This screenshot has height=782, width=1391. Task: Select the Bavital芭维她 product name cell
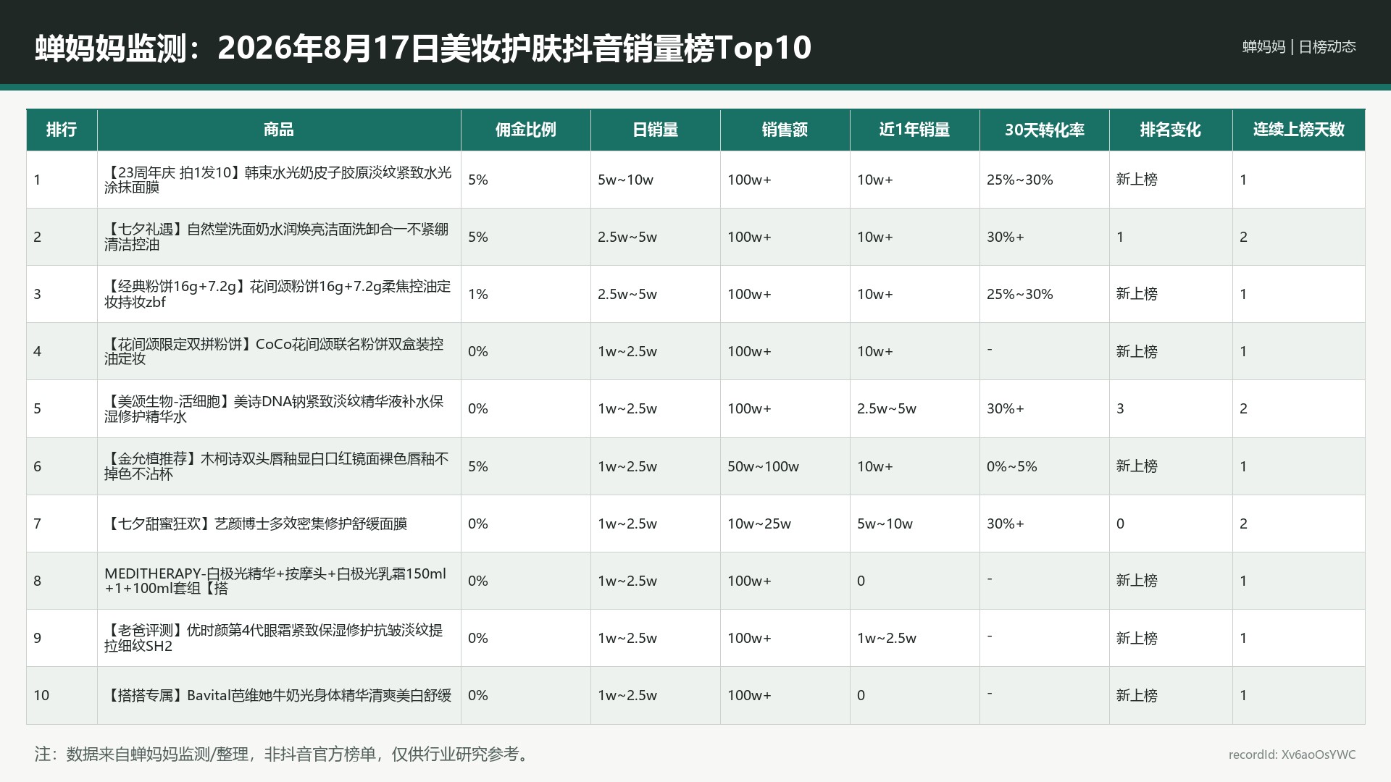(279, 695)
